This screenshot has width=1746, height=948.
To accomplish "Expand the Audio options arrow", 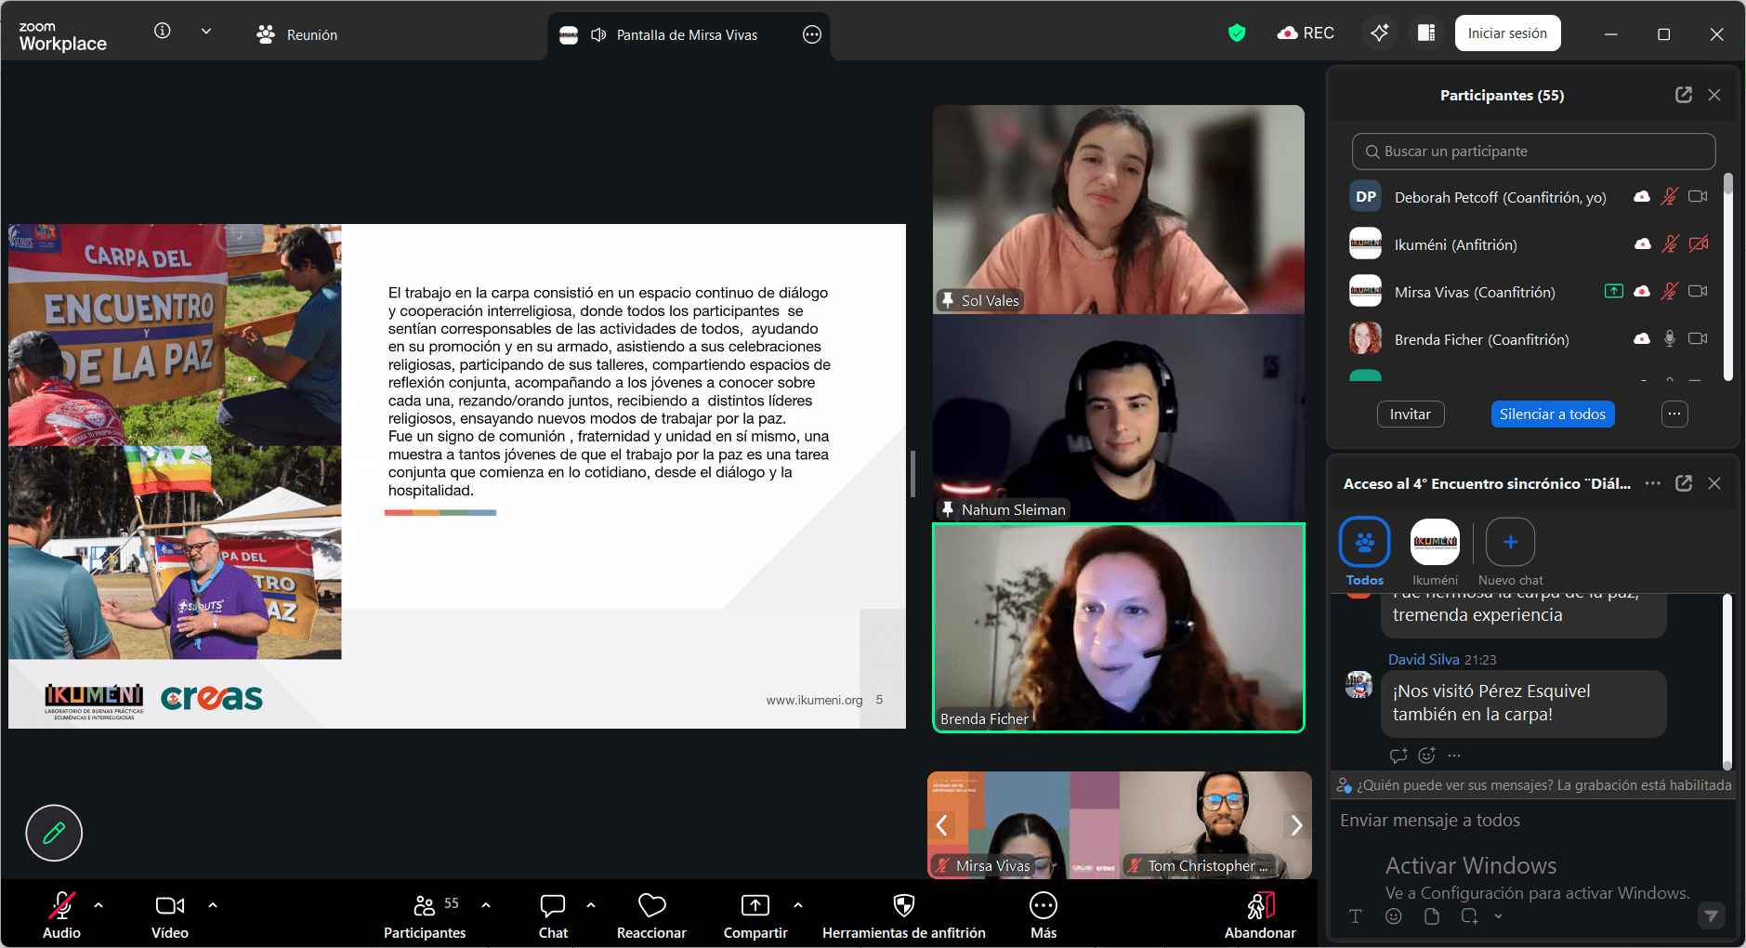I will (x=98, y=904).
